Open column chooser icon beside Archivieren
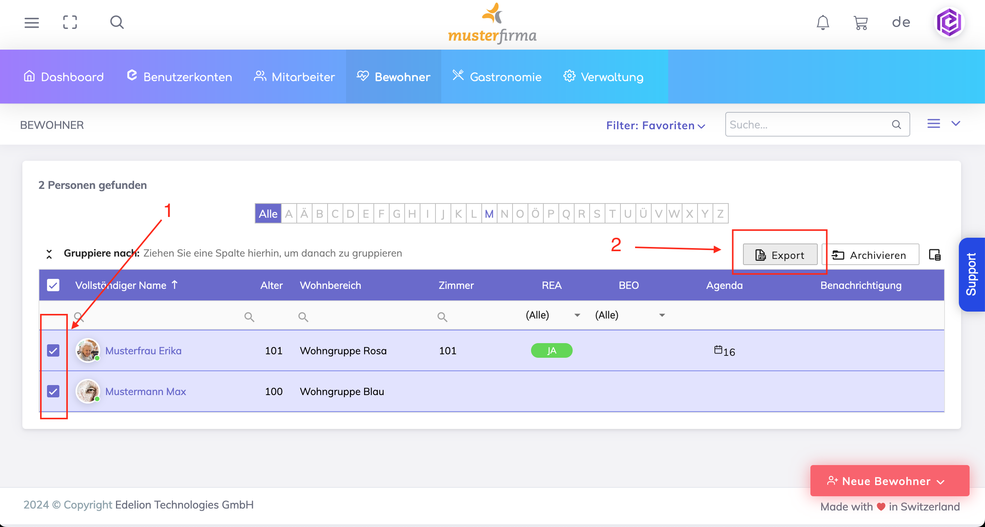This screenshot has width=985, height=527. click(x=935, y=255)
